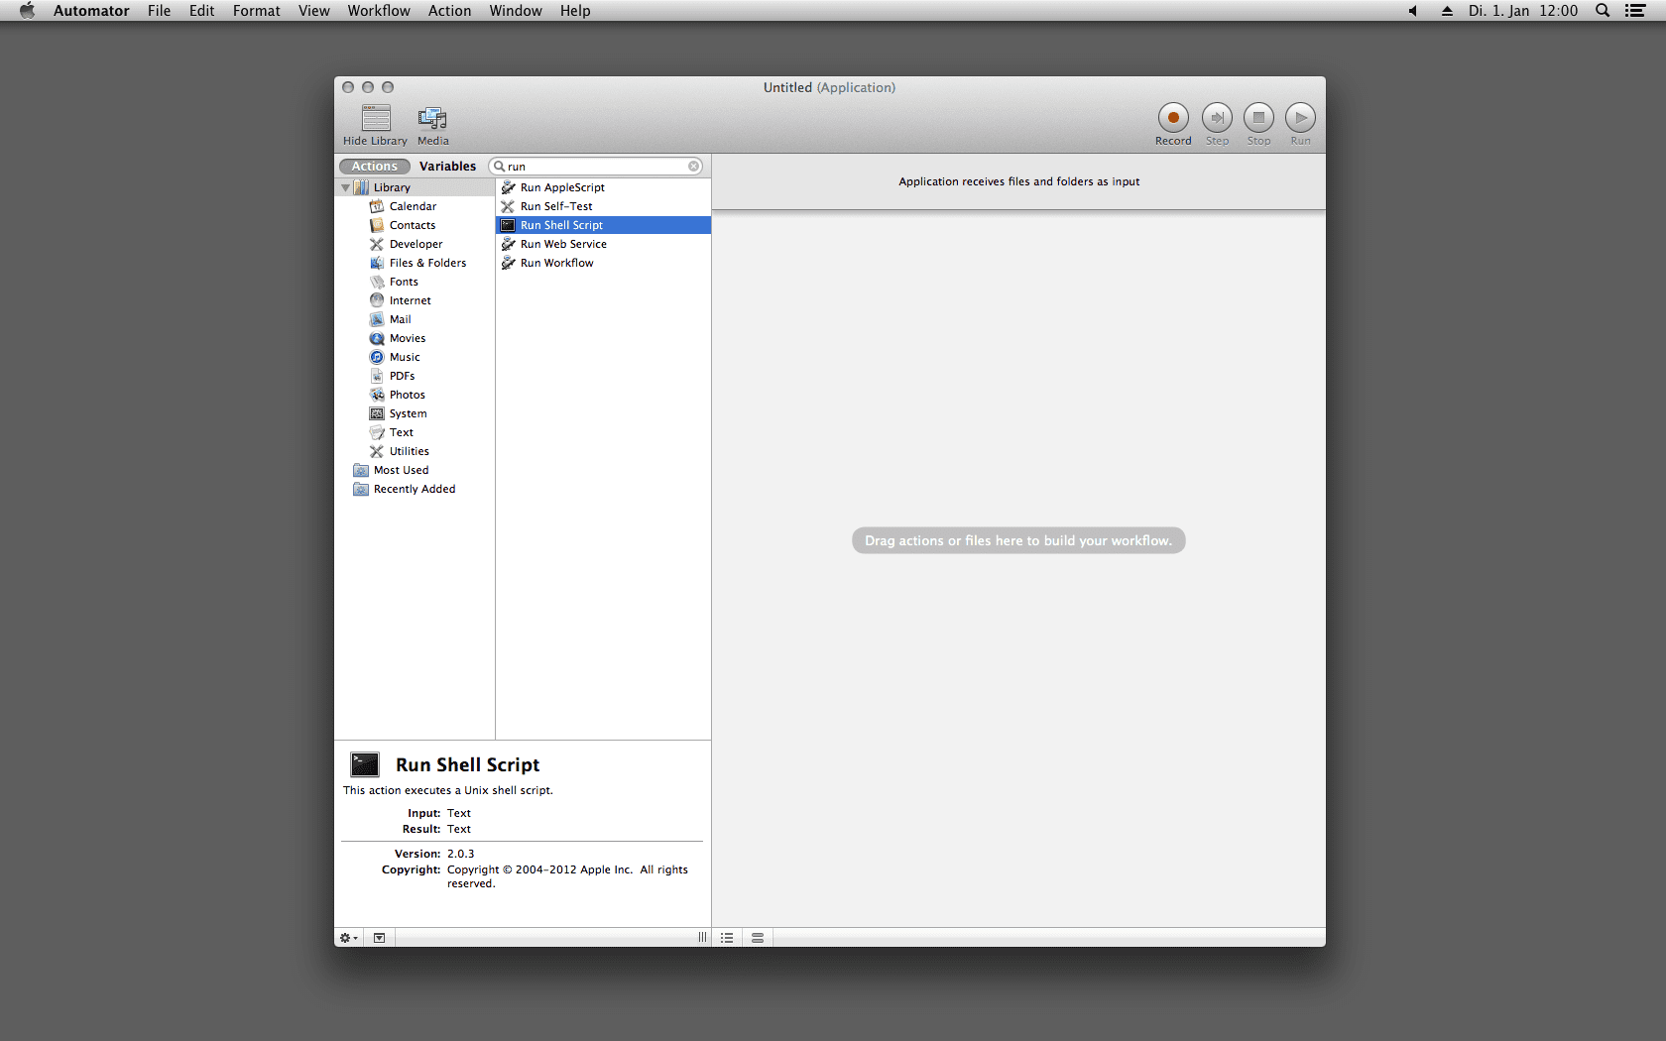Open Notification Center list icon
Screen dimensions: 1666x1041
1635,11
